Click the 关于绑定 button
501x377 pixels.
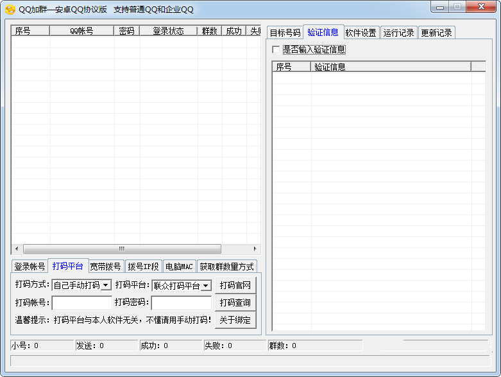[x=235, y=320]
